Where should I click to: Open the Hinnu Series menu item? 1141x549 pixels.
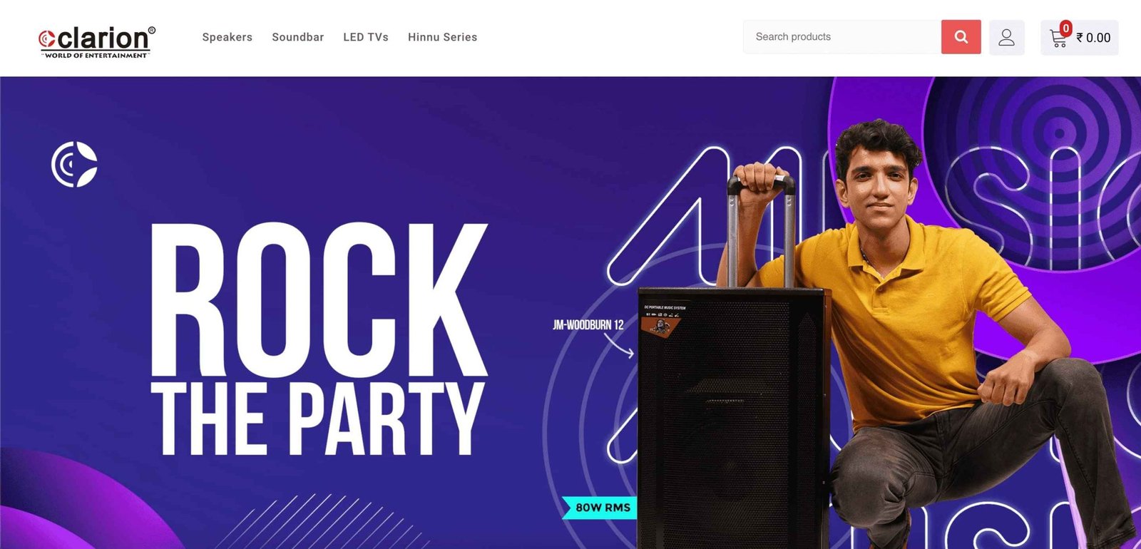442,37
